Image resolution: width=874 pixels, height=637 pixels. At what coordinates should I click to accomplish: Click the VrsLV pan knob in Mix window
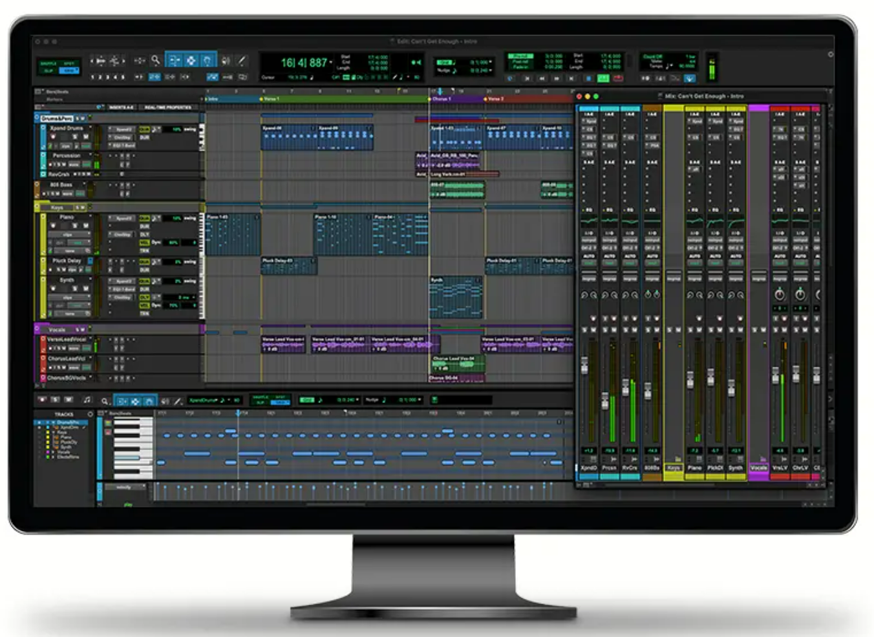coord(780,294)
